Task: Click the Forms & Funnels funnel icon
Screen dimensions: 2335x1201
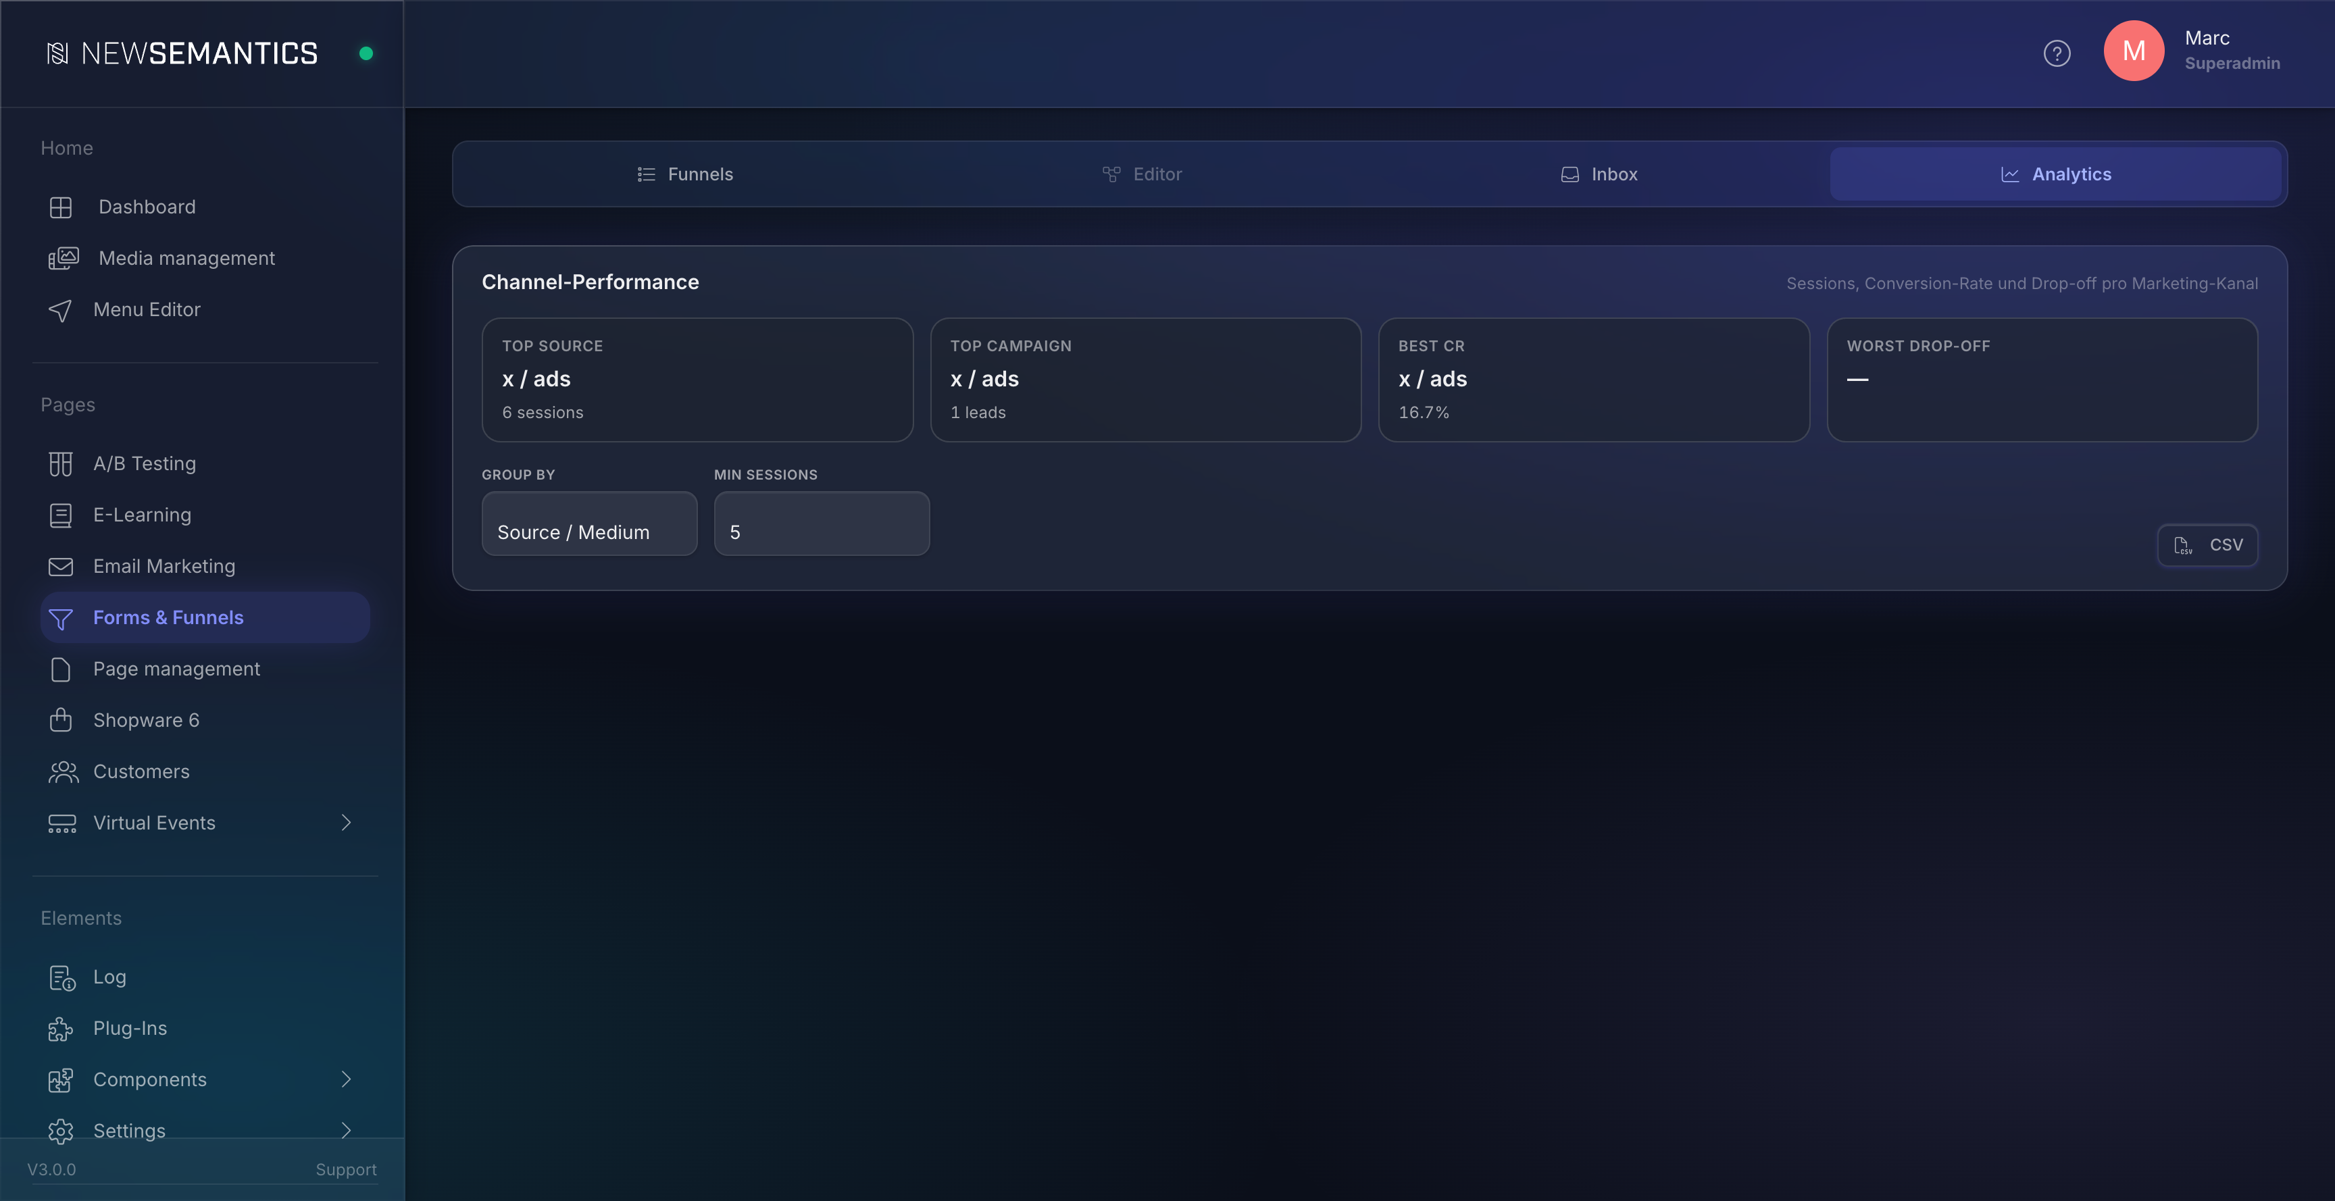Action: [x=61, y=619]
